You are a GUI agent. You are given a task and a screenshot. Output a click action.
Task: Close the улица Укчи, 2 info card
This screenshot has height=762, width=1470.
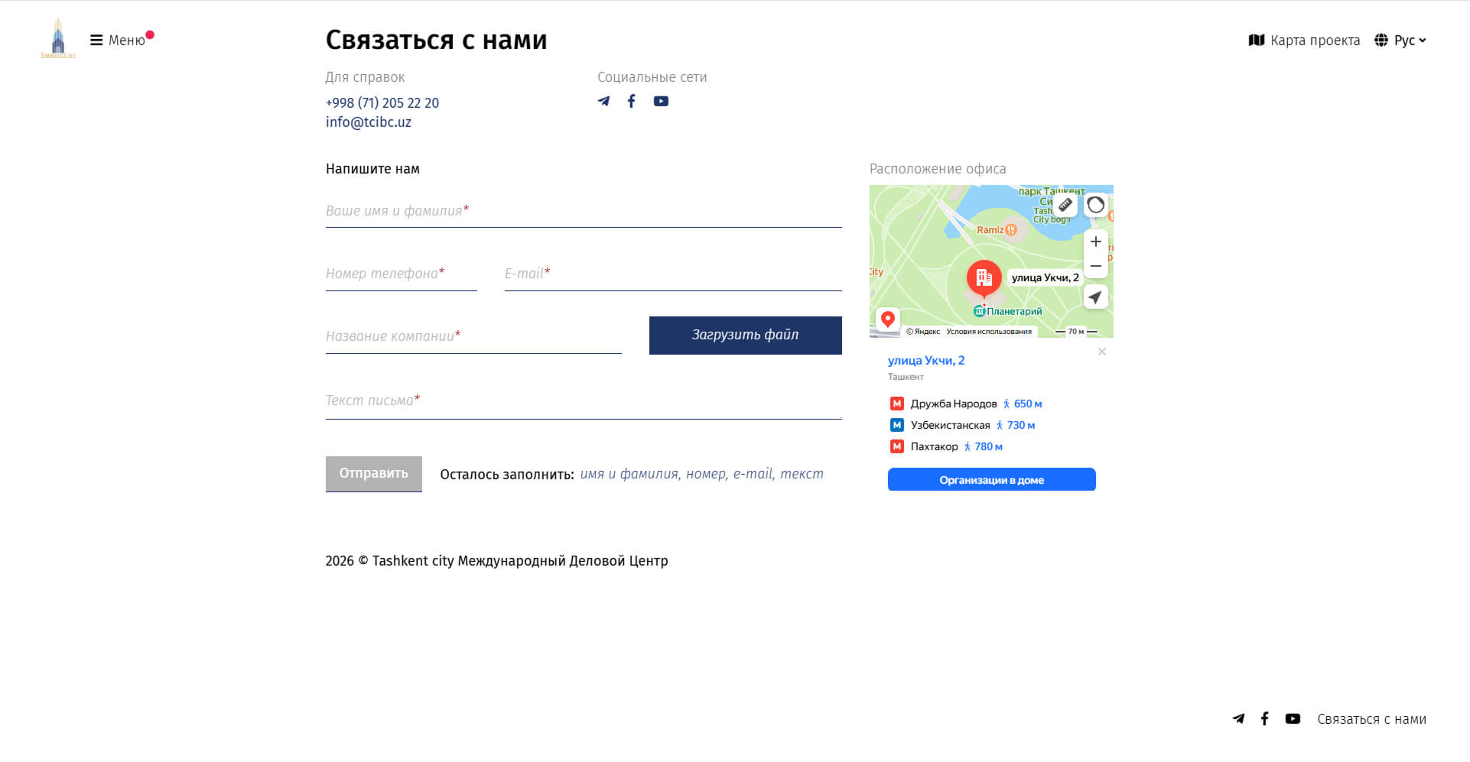pos(1101,352)
